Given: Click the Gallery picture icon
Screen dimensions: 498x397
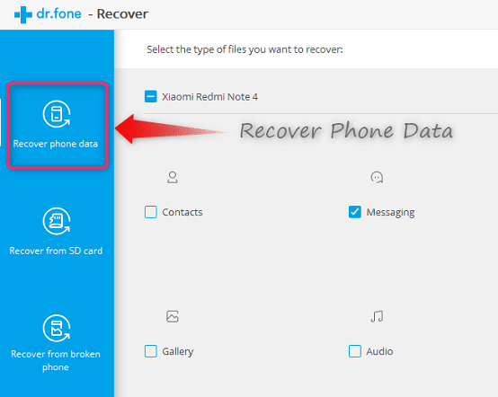Looking at the screenshot, I should [173, 316].
